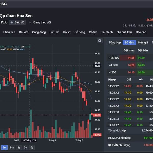This screenshot has height=153, width=153.
Task: Click the MA50 16.41 indicator legend
Action: tap(19, 49)
